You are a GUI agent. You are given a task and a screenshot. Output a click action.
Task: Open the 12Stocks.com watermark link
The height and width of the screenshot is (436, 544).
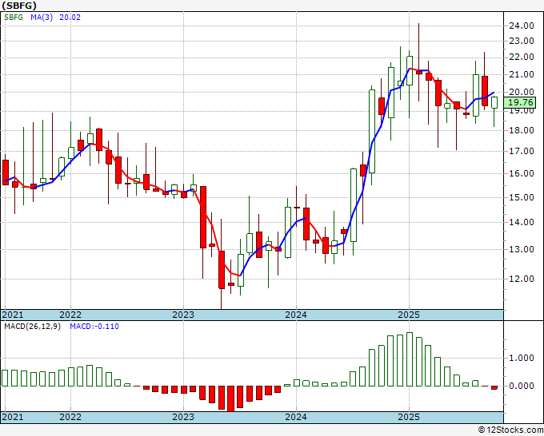coord(511,430)
